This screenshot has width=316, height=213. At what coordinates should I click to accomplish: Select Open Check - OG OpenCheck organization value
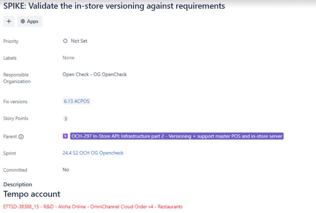[x=95, y=74]
